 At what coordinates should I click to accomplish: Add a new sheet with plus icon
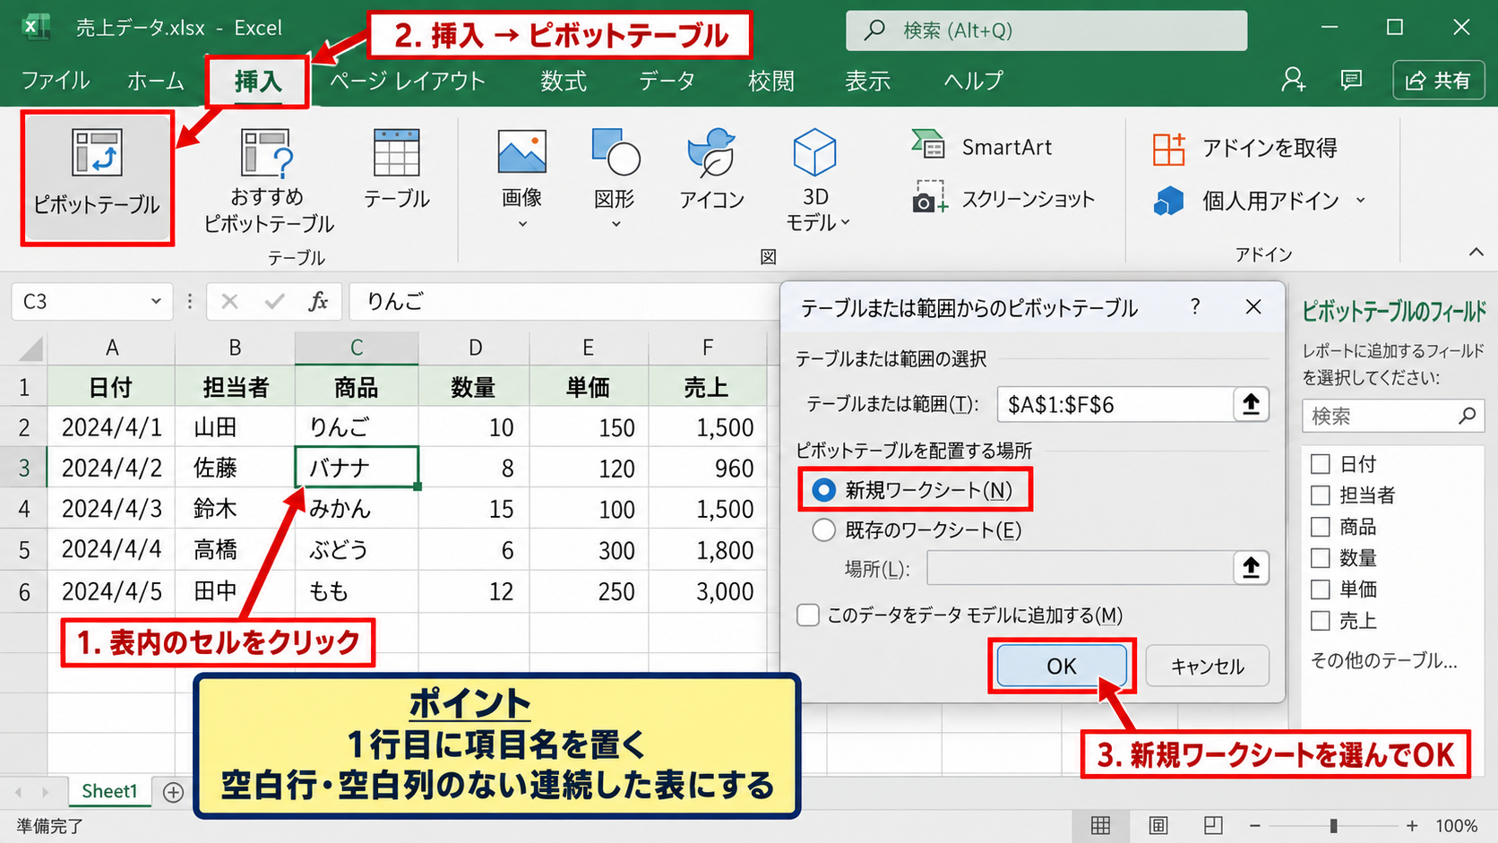point(173,792)
